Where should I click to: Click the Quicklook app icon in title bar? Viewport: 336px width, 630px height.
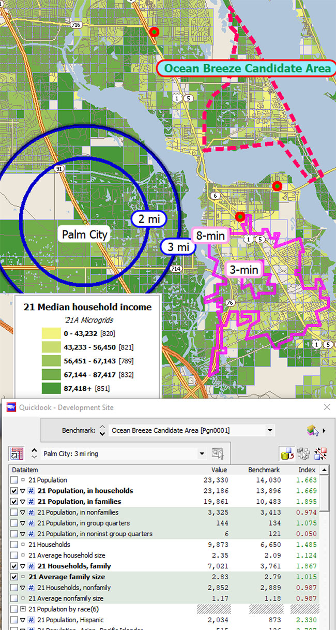coord(10,407)
